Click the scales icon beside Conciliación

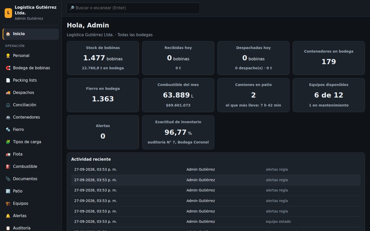click(8, 105)
